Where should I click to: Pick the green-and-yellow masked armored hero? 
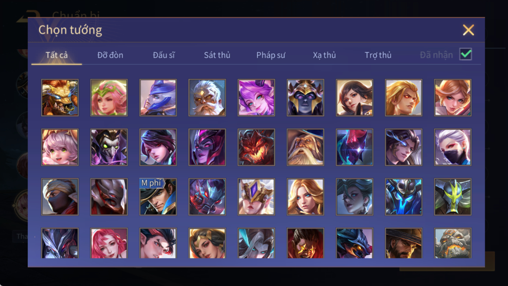(x=453, y=197)
